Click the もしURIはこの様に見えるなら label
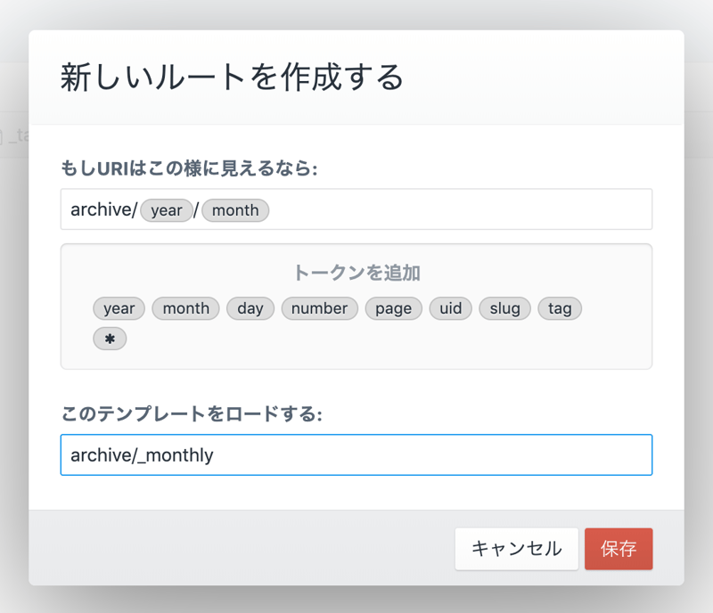Screen dimensions: 713x613 [189, 168]
